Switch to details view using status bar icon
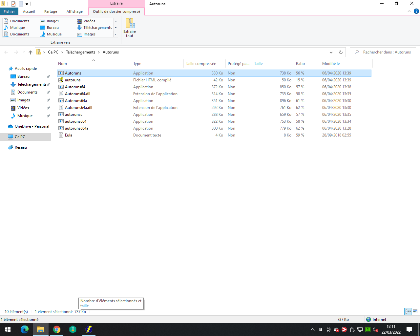 click(x=408, y=312)
